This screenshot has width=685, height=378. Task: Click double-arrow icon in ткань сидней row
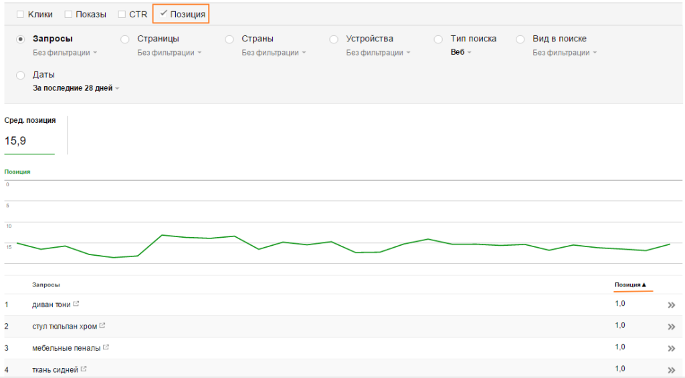point(672,369)
